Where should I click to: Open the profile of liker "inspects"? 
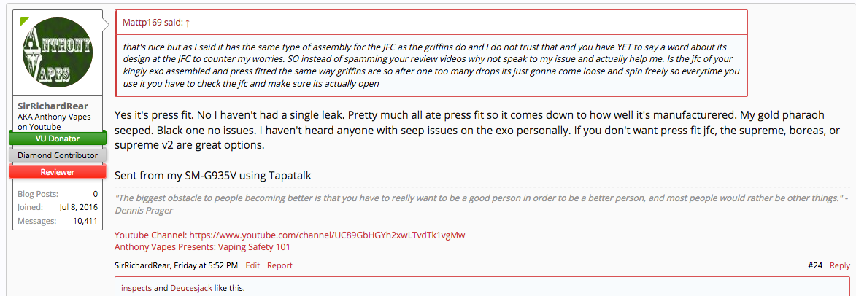[x=136, y=288]
